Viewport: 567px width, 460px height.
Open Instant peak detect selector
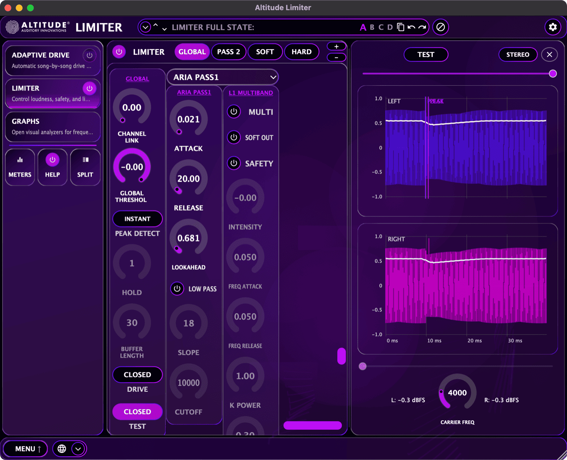(137, 219)
